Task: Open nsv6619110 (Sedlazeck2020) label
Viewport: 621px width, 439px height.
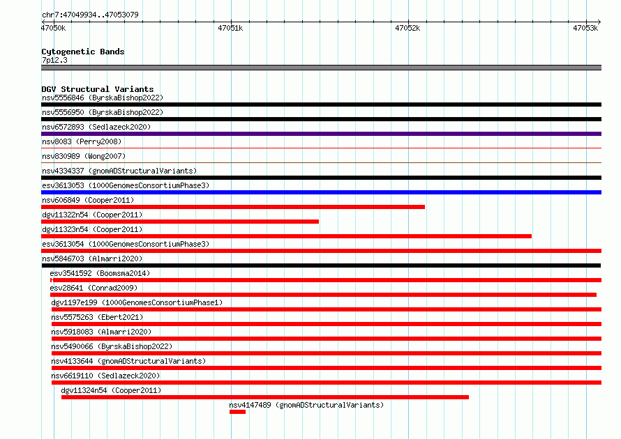Action: 105,376
